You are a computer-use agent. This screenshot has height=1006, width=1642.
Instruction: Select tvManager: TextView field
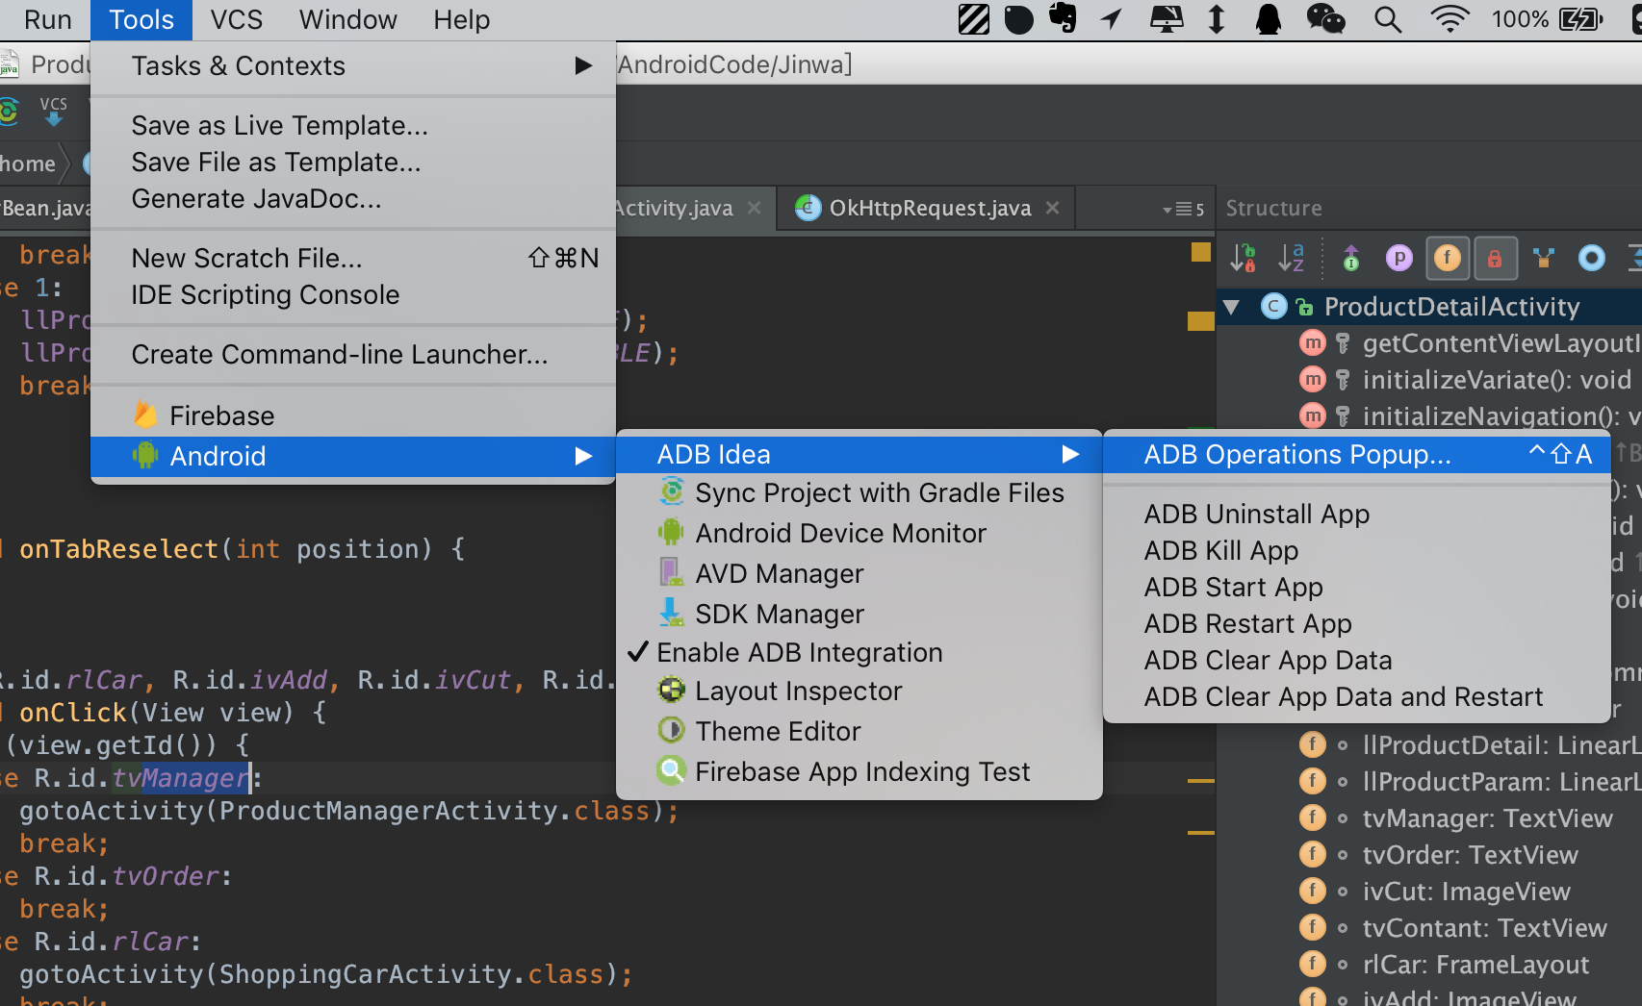pyautogui.click(x=1487, y=818)
